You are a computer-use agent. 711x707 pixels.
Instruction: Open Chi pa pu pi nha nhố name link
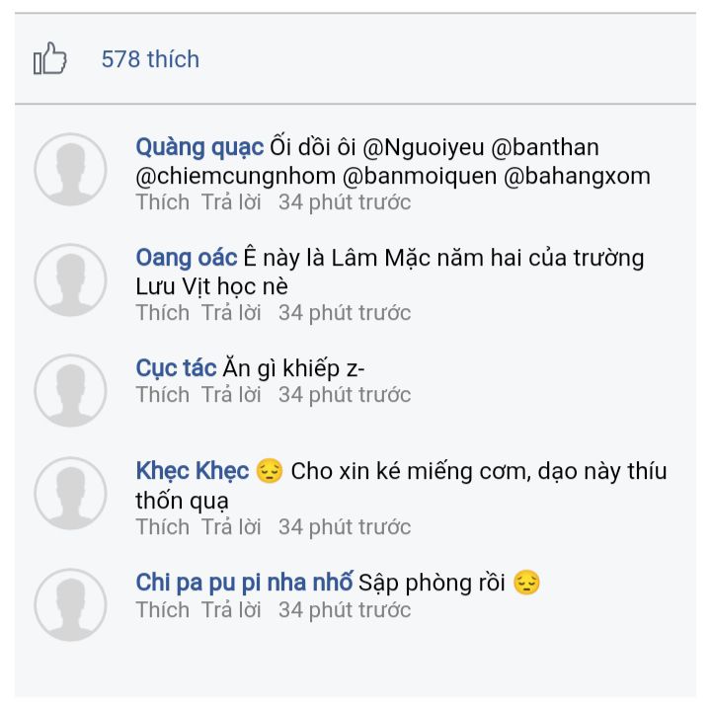pos(244,583)
